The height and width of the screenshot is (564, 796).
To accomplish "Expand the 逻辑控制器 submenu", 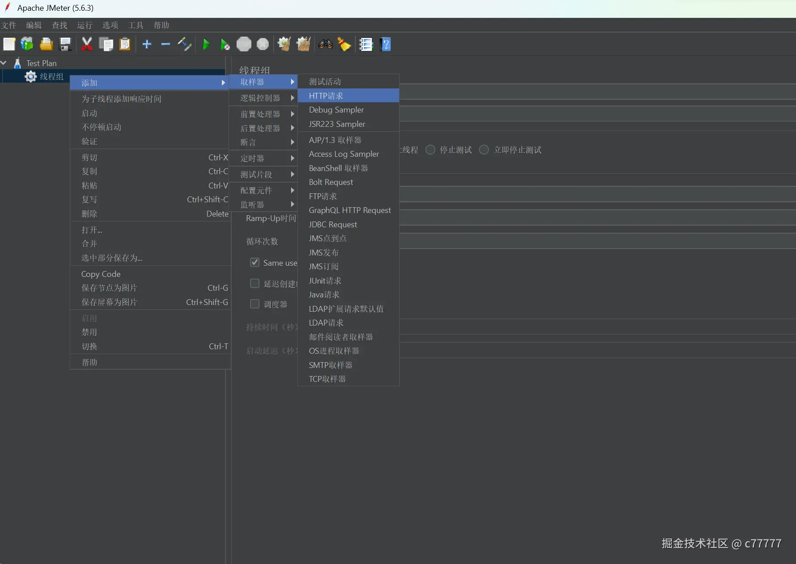I will (263, 98).
